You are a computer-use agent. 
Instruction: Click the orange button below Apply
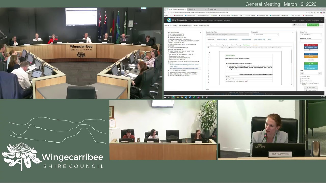311,57
